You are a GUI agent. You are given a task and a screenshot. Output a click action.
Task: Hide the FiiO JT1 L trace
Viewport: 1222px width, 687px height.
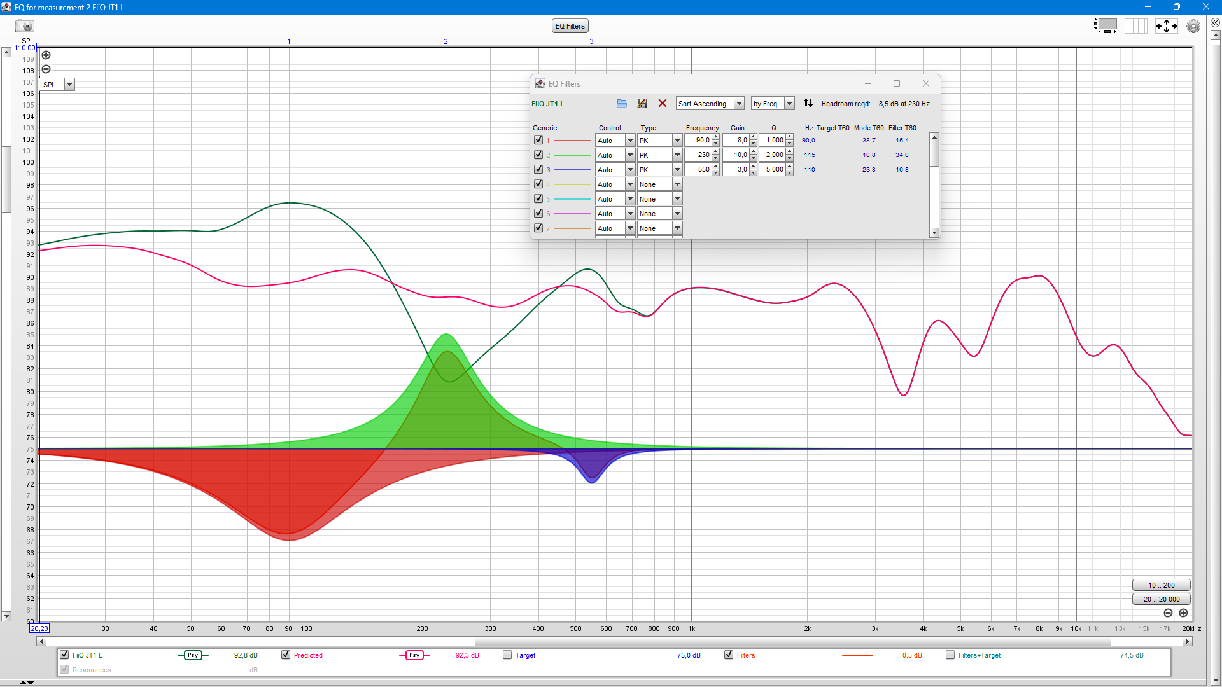(64, 655)
